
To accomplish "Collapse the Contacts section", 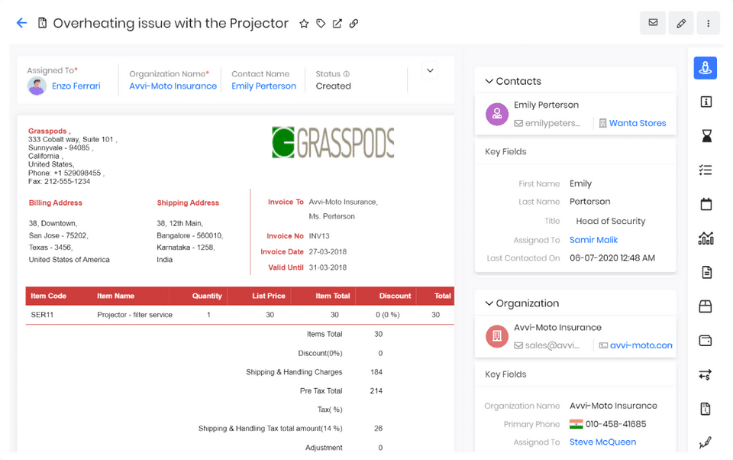I will (489, 82).
